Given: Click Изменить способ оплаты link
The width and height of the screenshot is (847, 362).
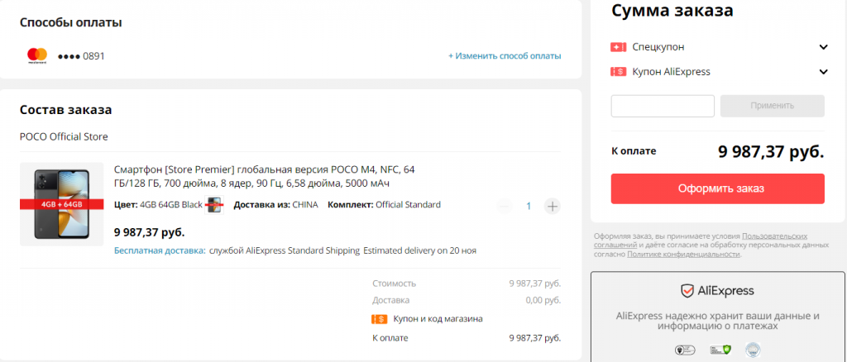Looking at the screenshot, I should 505,55.
